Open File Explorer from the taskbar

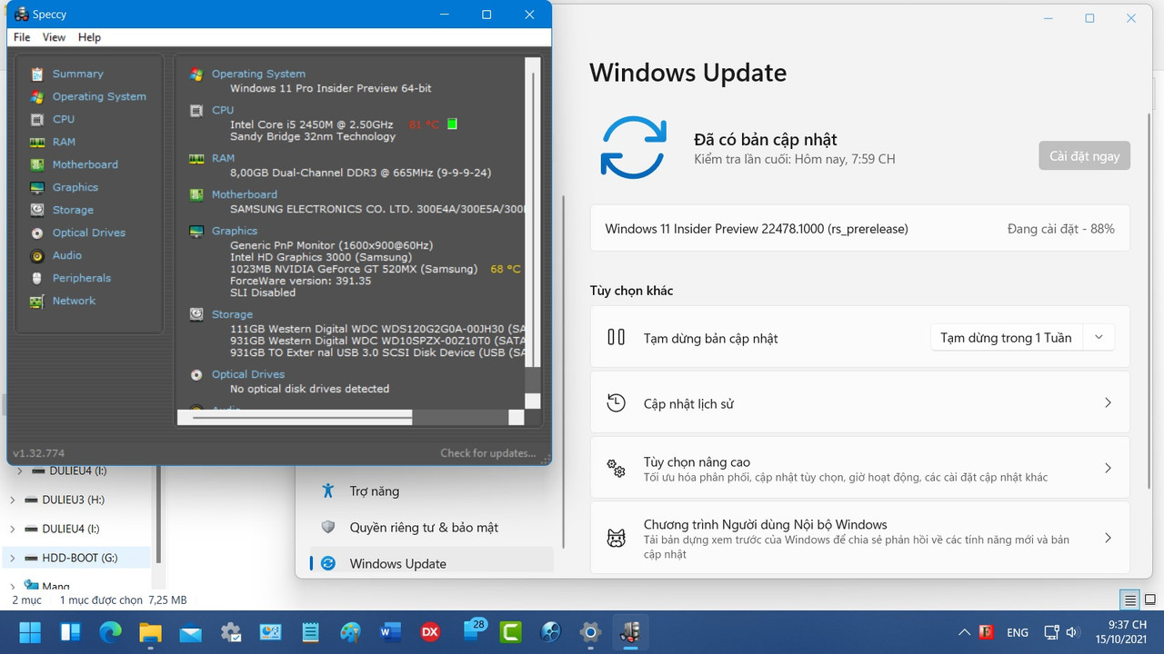[x=150, y=632]
